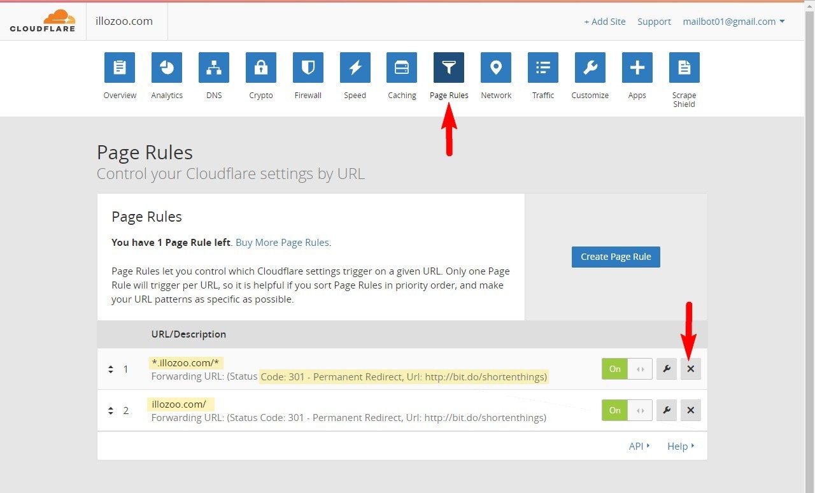The image size is (815, 493).
Task: Edit the illozoo.com/ rule with wrench
Action: (667, 410)
